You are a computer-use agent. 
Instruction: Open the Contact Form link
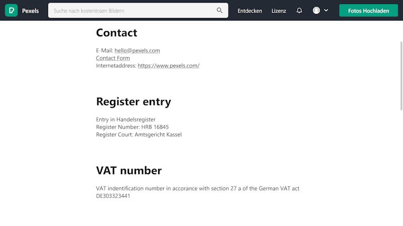point(113,58)
